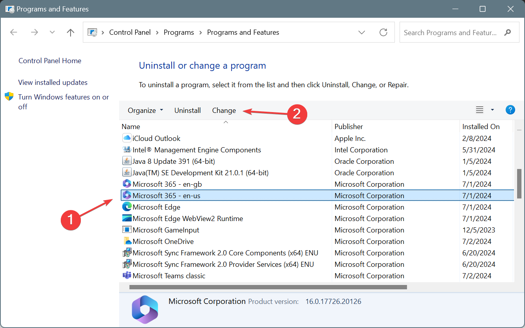This screenshot has width=525, height=328.
Task: Click the Microsoft GameInput icon
Action: pos(127,230)
